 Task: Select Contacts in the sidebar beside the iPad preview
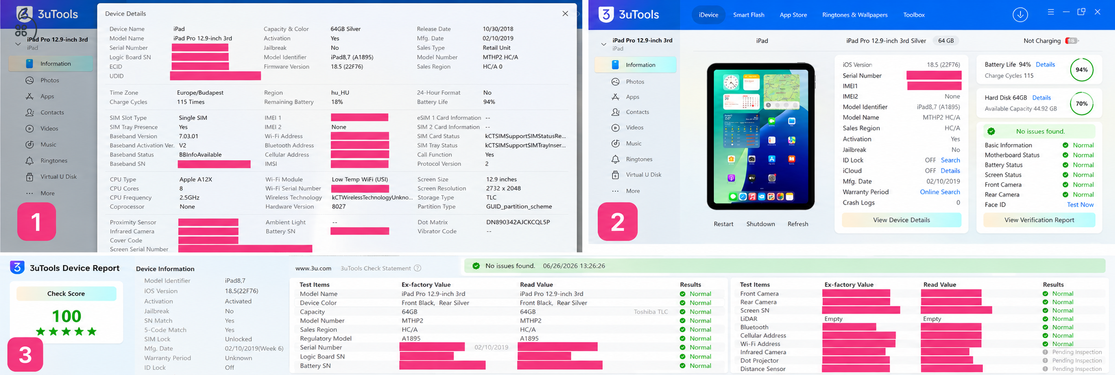[x=637, y=112]
